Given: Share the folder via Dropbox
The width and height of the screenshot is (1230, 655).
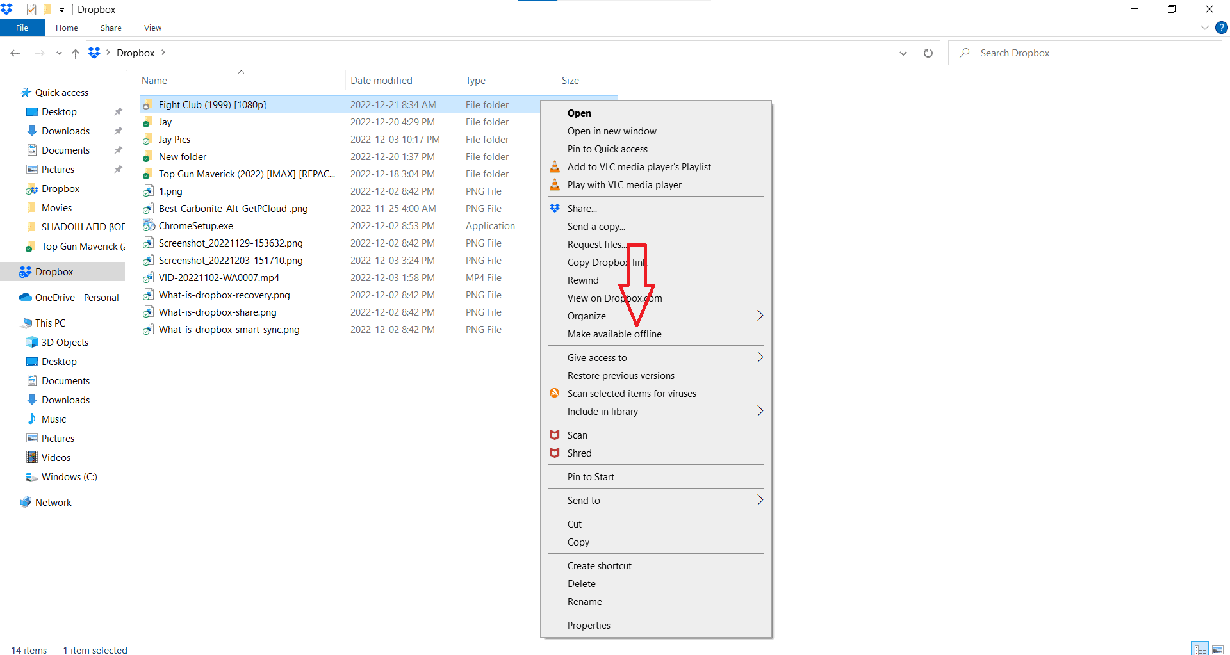Looking at the screenshot, I should [x=581, y=208].
